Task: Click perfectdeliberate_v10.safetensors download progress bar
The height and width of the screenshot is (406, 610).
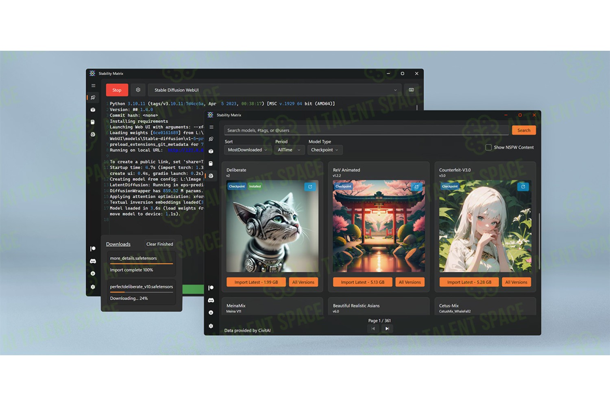Action: pos(142,292)
